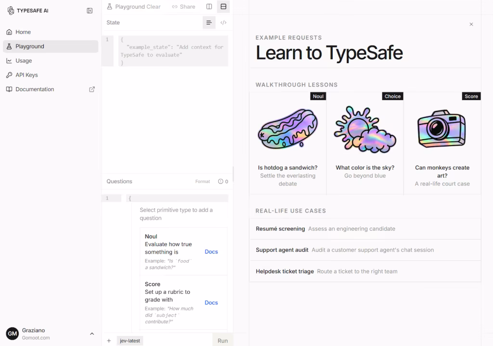Open the Support agent audit use case
The width and height of the screenshot is (493, 346).
[x=365, y=250]
